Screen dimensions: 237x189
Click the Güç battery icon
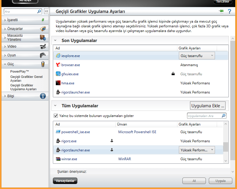(43, 64)
